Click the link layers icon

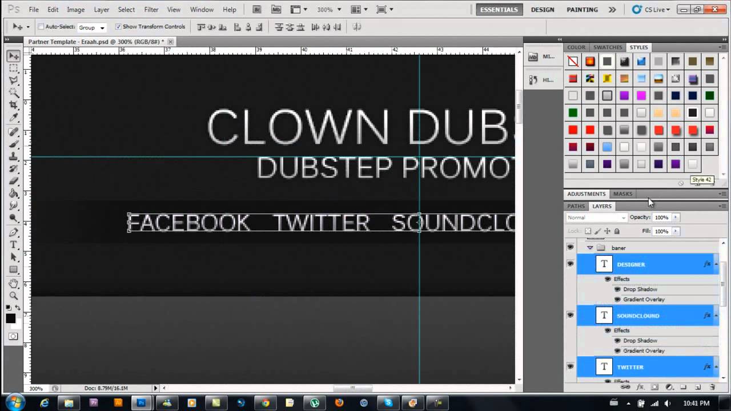(625, 387)
